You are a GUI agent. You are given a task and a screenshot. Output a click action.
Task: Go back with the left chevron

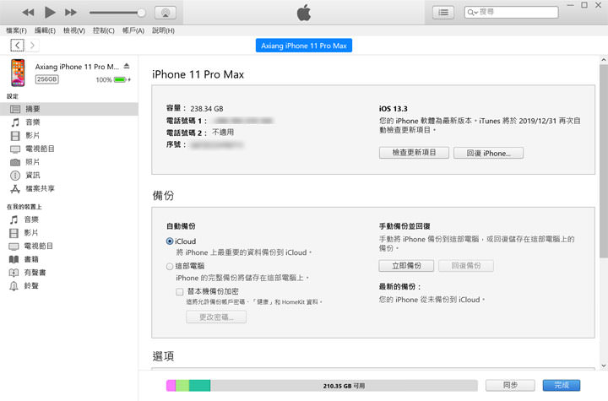[17, 46]
